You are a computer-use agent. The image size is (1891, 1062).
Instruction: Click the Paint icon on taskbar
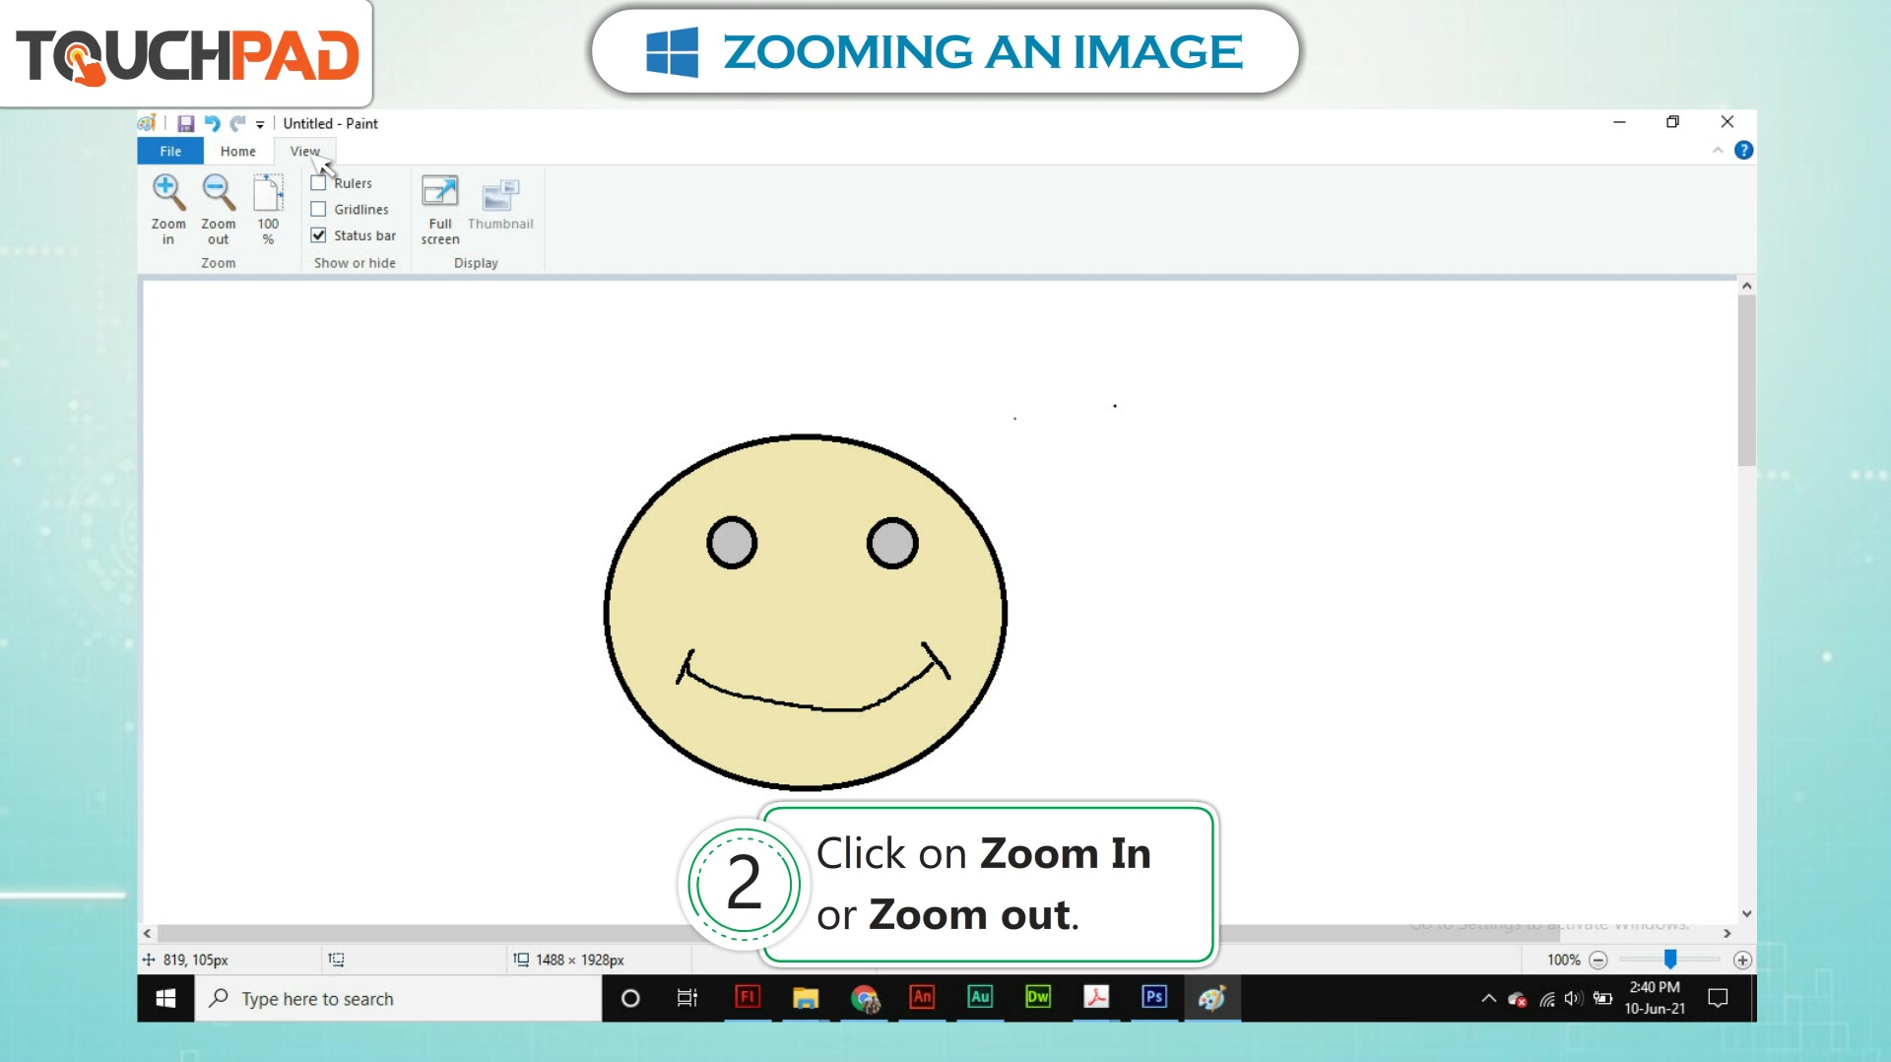coord(1212,998)
